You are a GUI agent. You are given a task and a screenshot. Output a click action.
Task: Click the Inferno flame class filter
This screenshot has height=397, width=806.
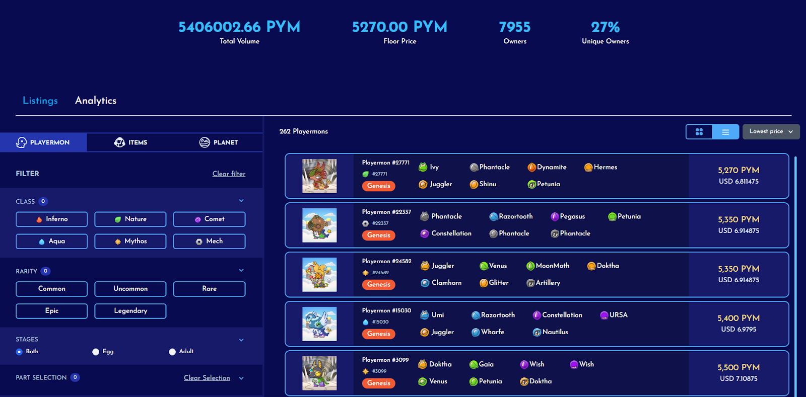[x=51, y=219]
